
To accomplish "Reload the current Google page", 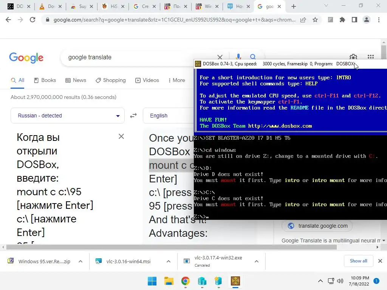I will click(x=33, y=20).
